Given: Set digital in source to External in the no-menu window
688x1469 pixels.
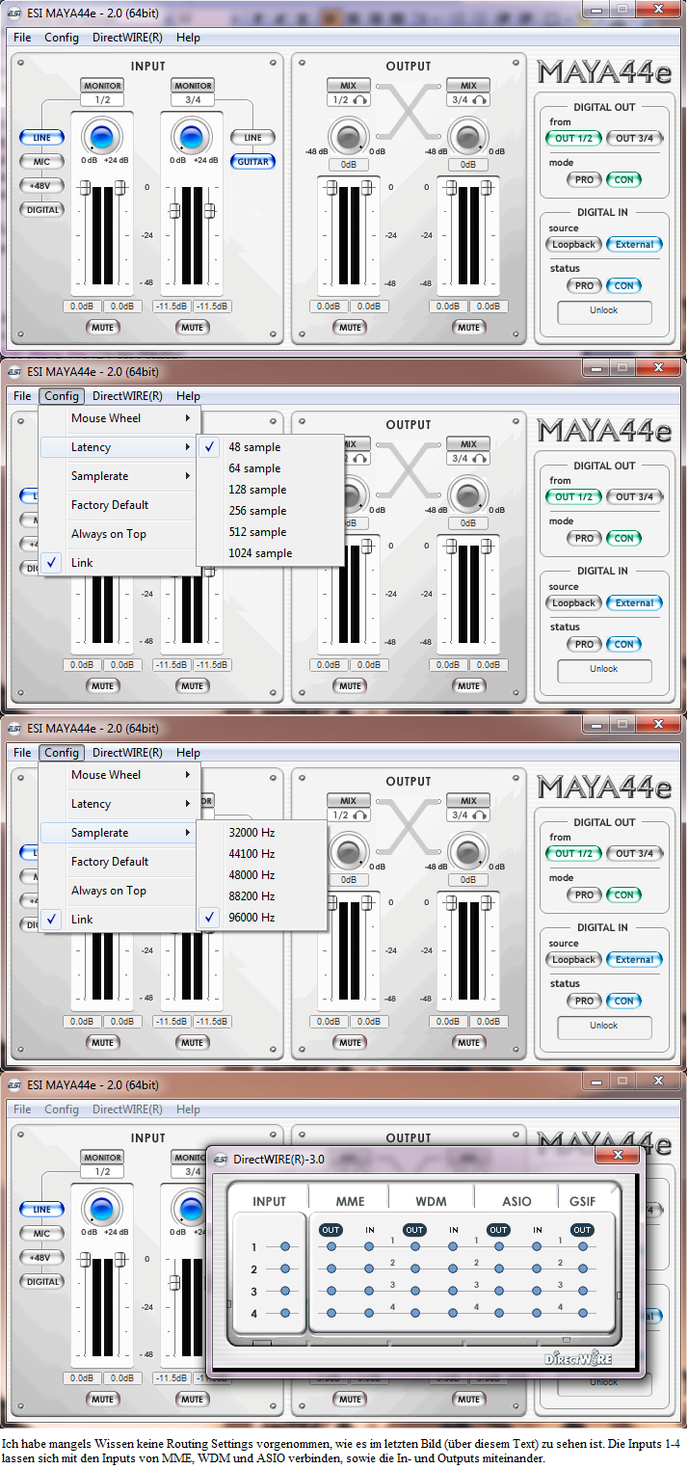Looking at the screenshot, I should tap(635, 245).
